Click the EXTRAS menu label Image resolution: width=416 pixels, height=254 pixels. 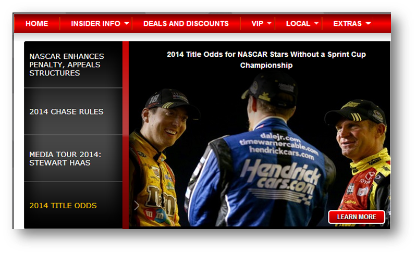coord(347,23)
